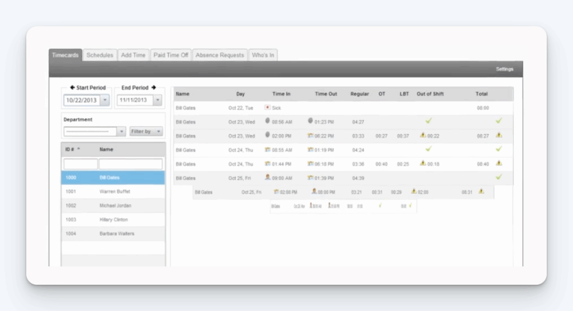Click the Sick icon on Oct 22 row
The width and height of the screenshot is (573, 311).
click(x=267, y=107)
